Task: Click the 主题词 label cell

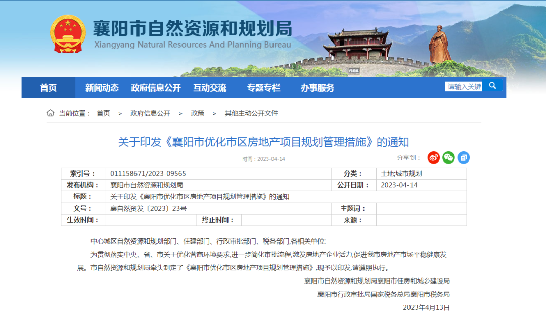Action: [x=353, y=208]
